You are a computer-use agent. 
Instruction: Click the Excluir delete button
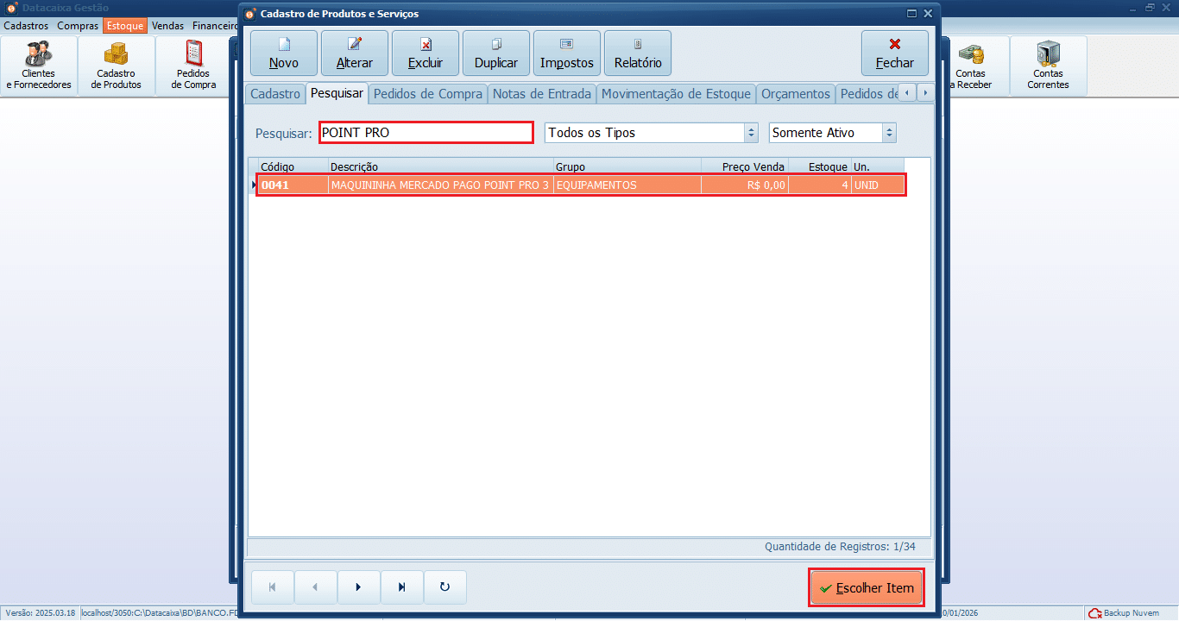tap(426, 53)
